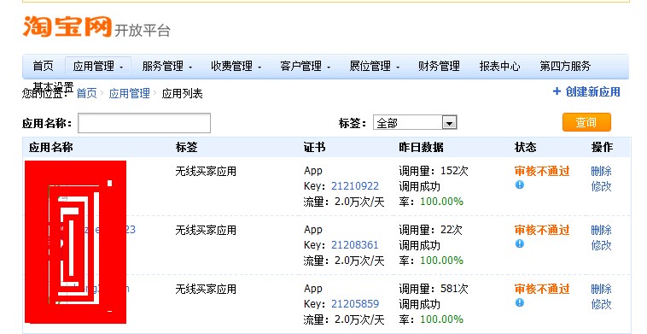Viewport: 647px width, 334px height.
Task: Open App Key 21205859 link
Action: point(355,304)
